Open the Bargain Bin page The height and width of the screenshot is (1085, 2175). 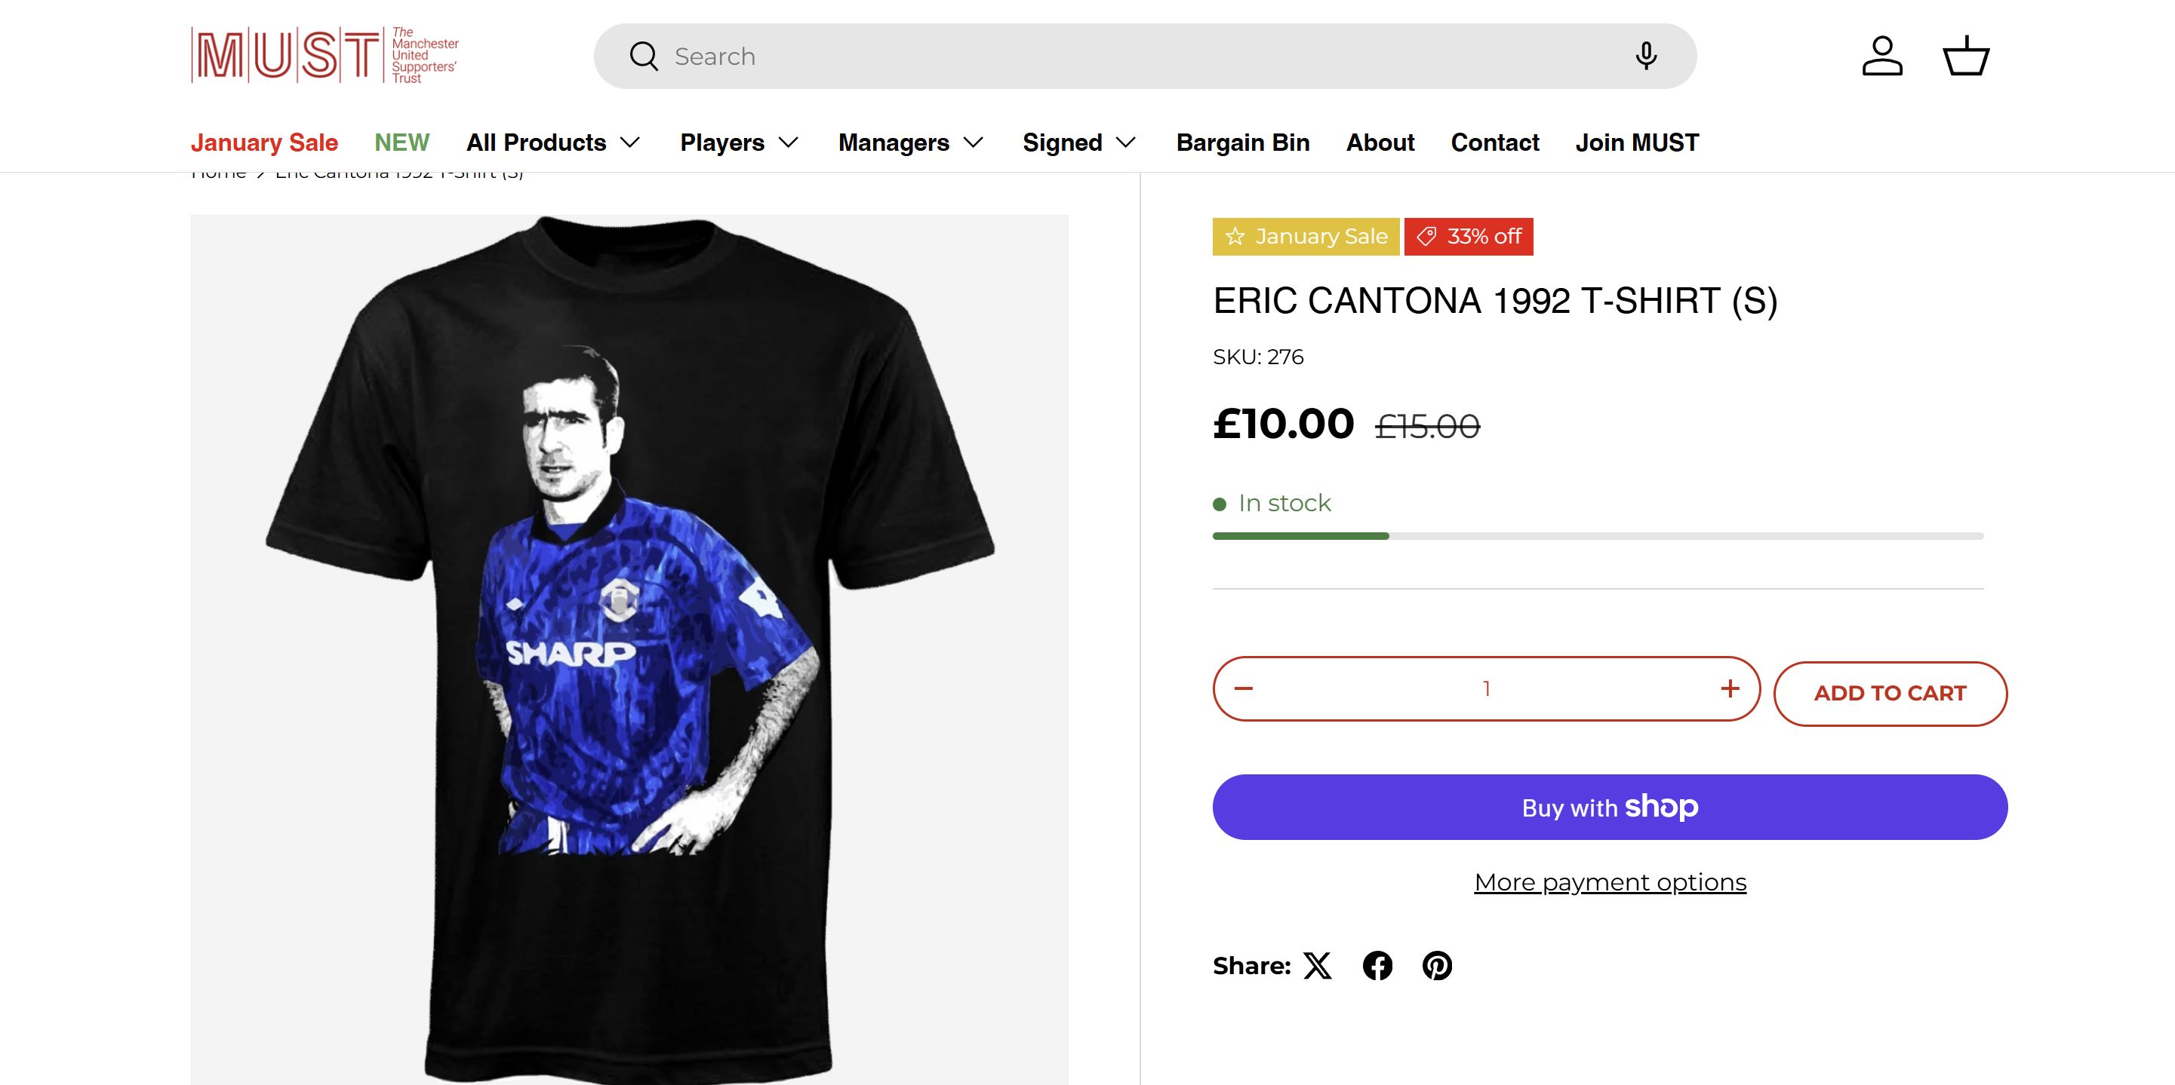(1242, 143)
